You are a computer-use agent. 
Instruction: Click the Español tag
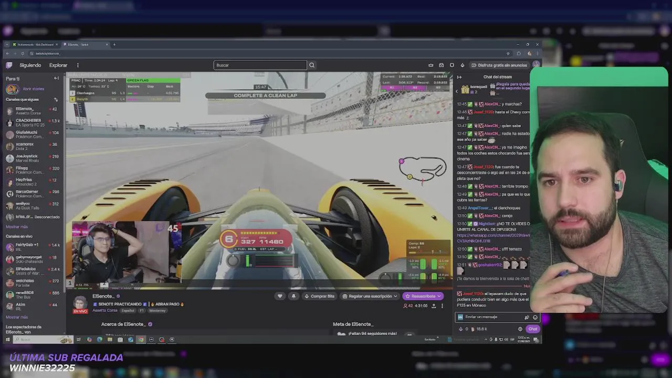tap(128, 310)
